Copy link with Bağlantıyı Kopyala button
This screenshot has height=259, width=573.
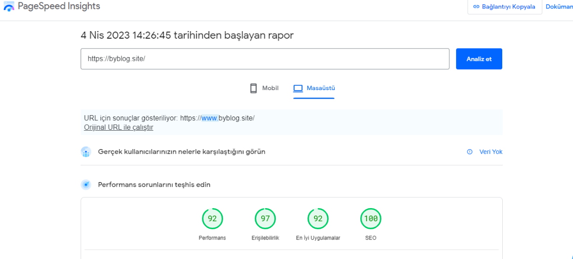[505, 7]
